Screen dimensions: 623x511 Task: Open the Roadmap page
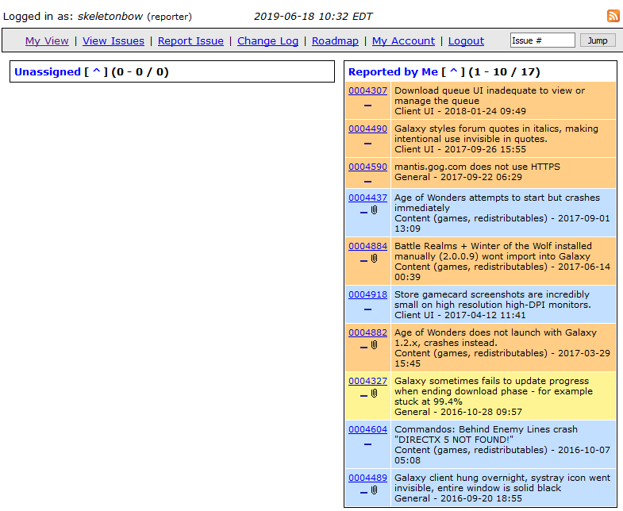(335, 41)
